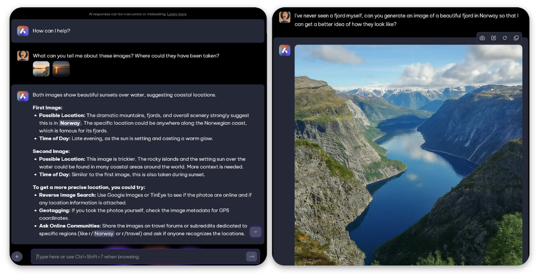Open the generated Norway fjord image
This screenshot has width=539, height=277.
click(x=408, y=155)
